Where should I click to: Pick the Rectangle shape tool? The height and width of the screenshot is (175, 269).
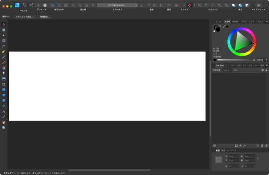[4, 89]
